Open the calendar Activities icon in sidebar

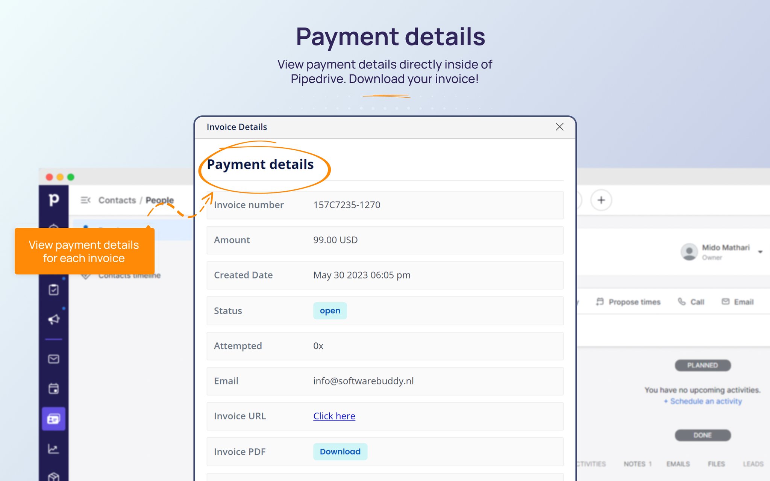pyautogui.click(x=54, y=389)
